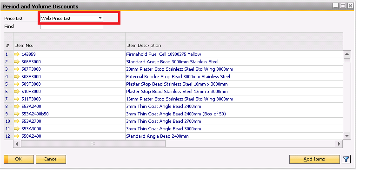The height and width of the screenshot is (181, 366).
Task: Dismiss dialog with Cancel button
Action: [51, 159]
